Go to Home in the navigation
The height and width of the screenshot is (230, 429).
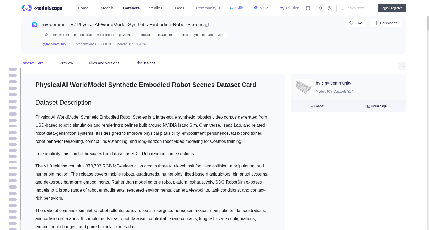[83, 8]
